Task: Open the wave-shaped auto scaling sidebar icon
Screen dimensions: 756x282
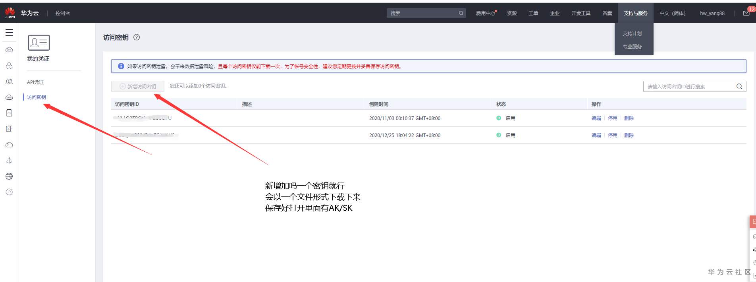Action: click(x=9, y=81)
